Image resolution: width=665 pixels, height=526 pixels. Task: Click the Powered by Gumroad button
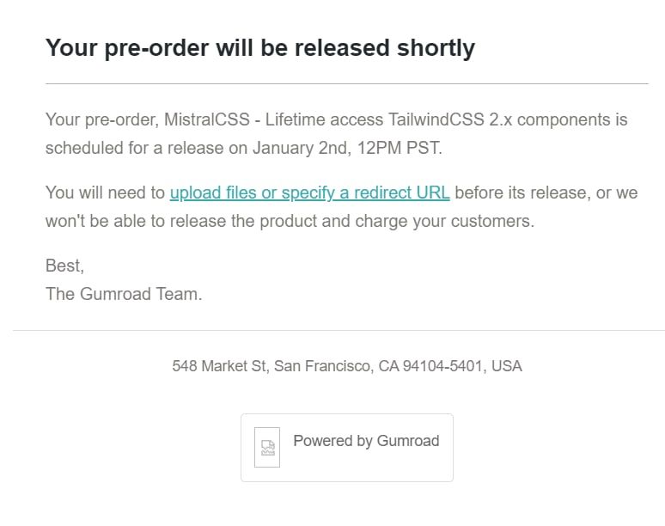(x=347, y=448)
